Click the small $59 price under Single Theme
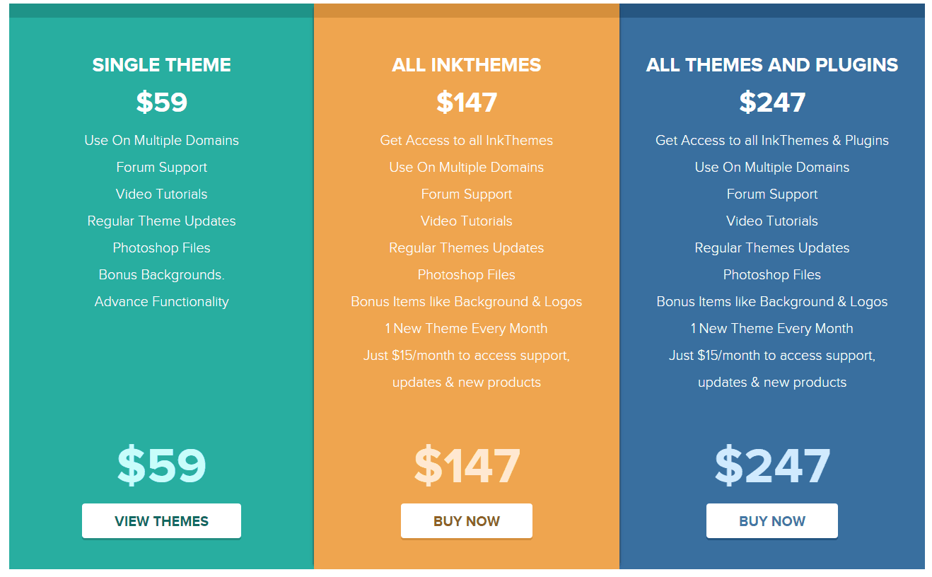The image size is (932, 577). click(x=161, y=103)
